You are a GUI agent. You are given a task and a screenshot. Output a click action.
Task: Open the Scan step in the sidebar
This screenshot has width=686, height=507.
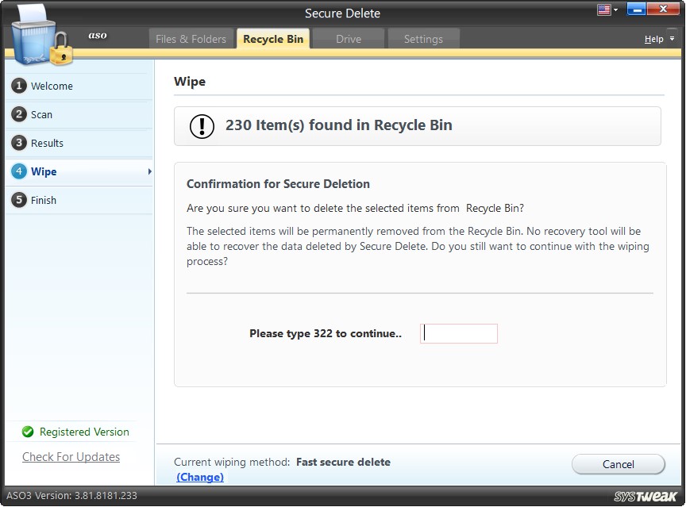pos(20,114)
